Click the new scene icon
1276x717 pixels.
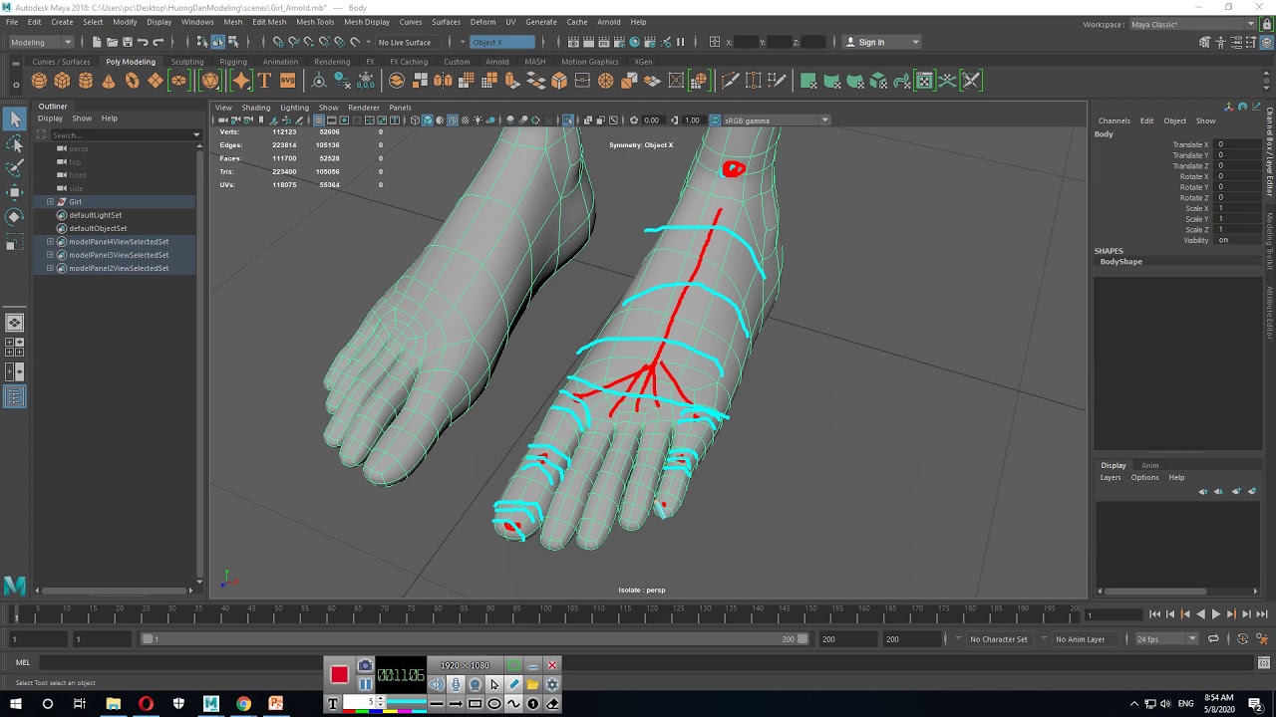point(97,42)
